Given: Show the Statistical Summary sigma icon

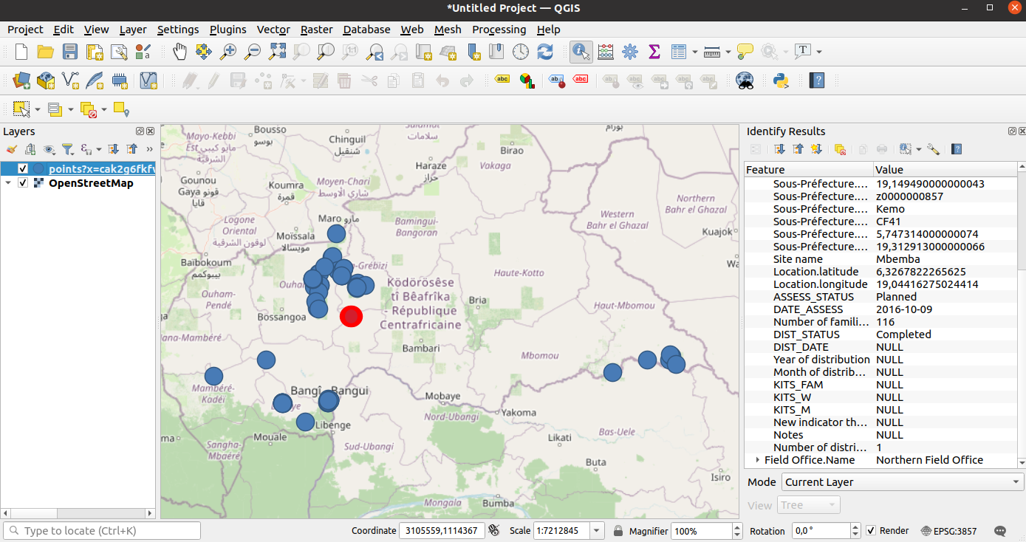Looking at the screenshot, I should pos(654,52).
